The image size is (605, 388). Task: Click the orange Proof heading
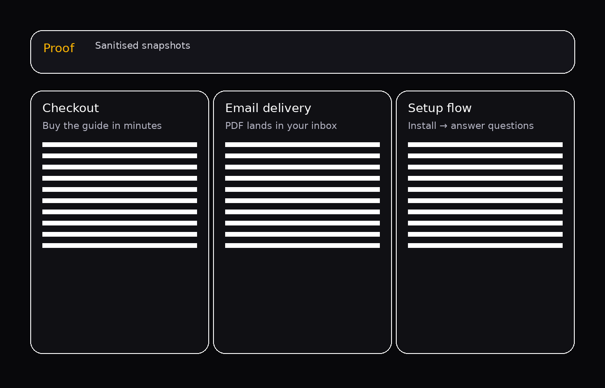point(59,48)
